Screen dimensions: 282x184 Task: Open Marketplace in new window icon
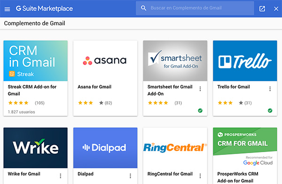click(x=262, y=8)
